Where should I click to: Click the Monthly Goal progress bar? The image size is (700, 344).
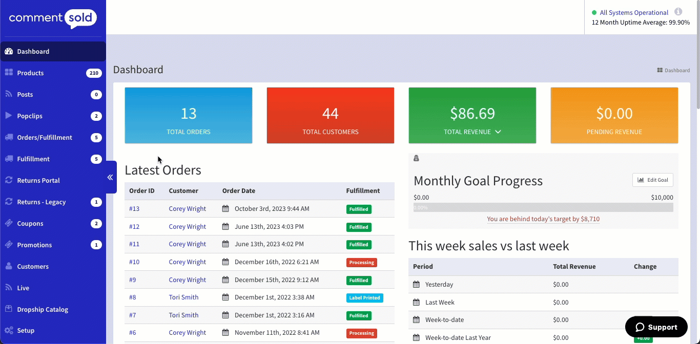point(543,208)
